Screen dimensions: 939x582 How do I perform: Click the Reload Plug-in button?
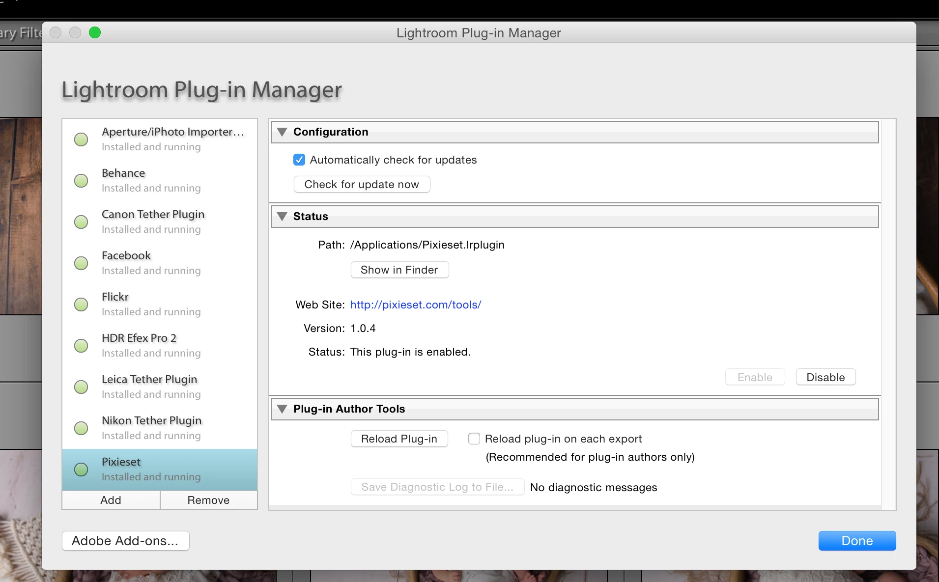click(x=399, y=439)
